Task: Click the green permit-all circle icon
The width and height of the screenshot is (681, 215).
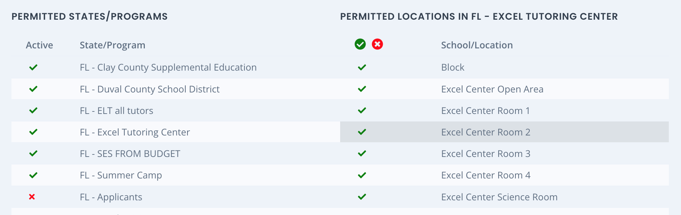Action: [360, 44]
